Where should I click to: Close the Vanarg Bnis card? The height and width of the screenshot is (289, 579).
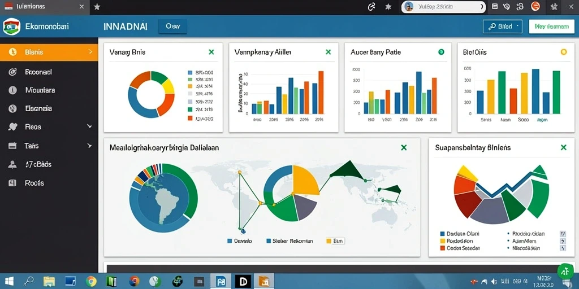pyautogui.click(x=211, y=52)
